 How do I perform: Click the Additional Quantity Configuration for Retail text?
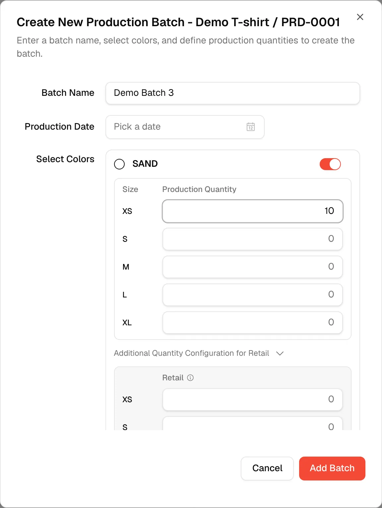pos(191,353)
